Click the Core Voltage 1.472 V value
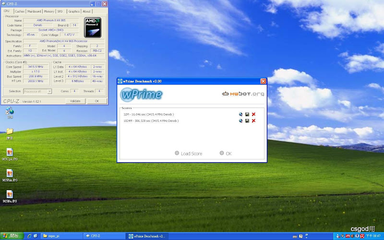The width and height of the screenshot is (384, 240). [69, 35]
